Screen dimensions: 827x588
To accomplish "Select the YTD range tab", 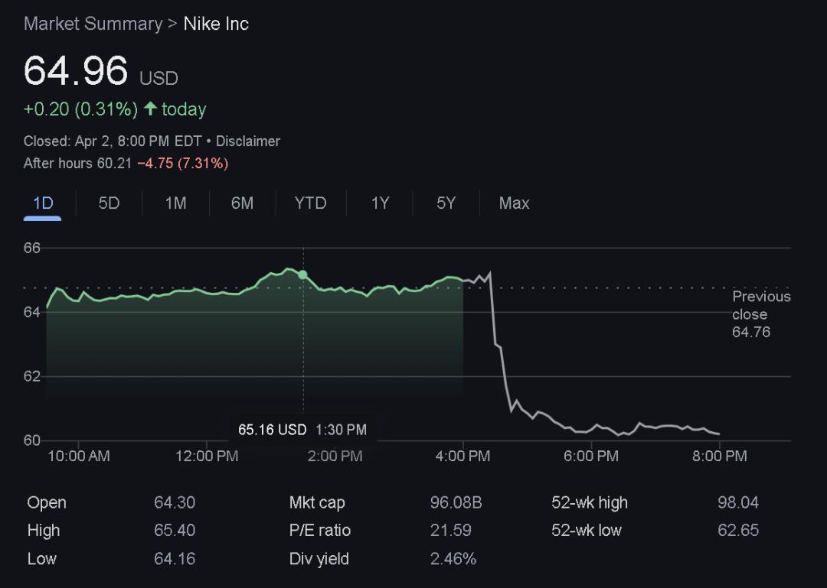I will click(310, 203).
